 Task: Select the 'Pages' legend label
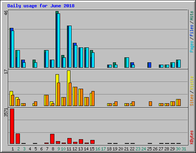click(x=191, y=47)
